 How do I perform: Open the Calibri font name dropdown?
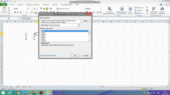point(26,9)
